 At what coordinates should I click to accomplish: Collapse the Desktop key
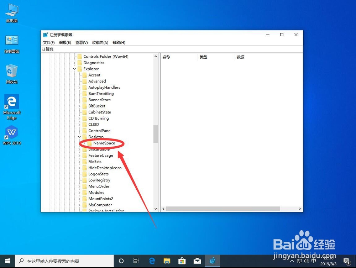tap(79, 137)
